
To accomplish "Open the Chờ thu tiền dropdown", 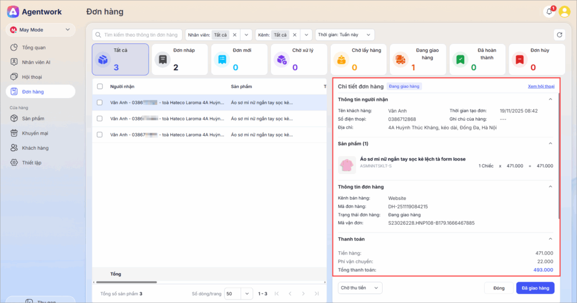I will tap(359, 288).
